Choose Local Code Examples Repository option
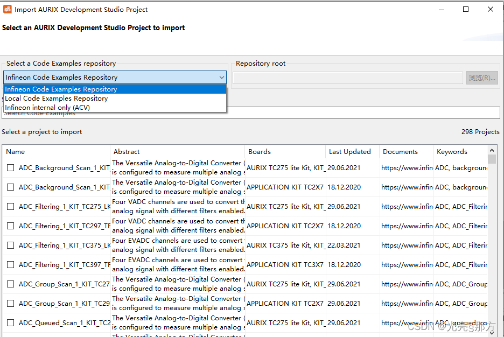The height and width of the screenshot is (337, 504). coord(115,99)
